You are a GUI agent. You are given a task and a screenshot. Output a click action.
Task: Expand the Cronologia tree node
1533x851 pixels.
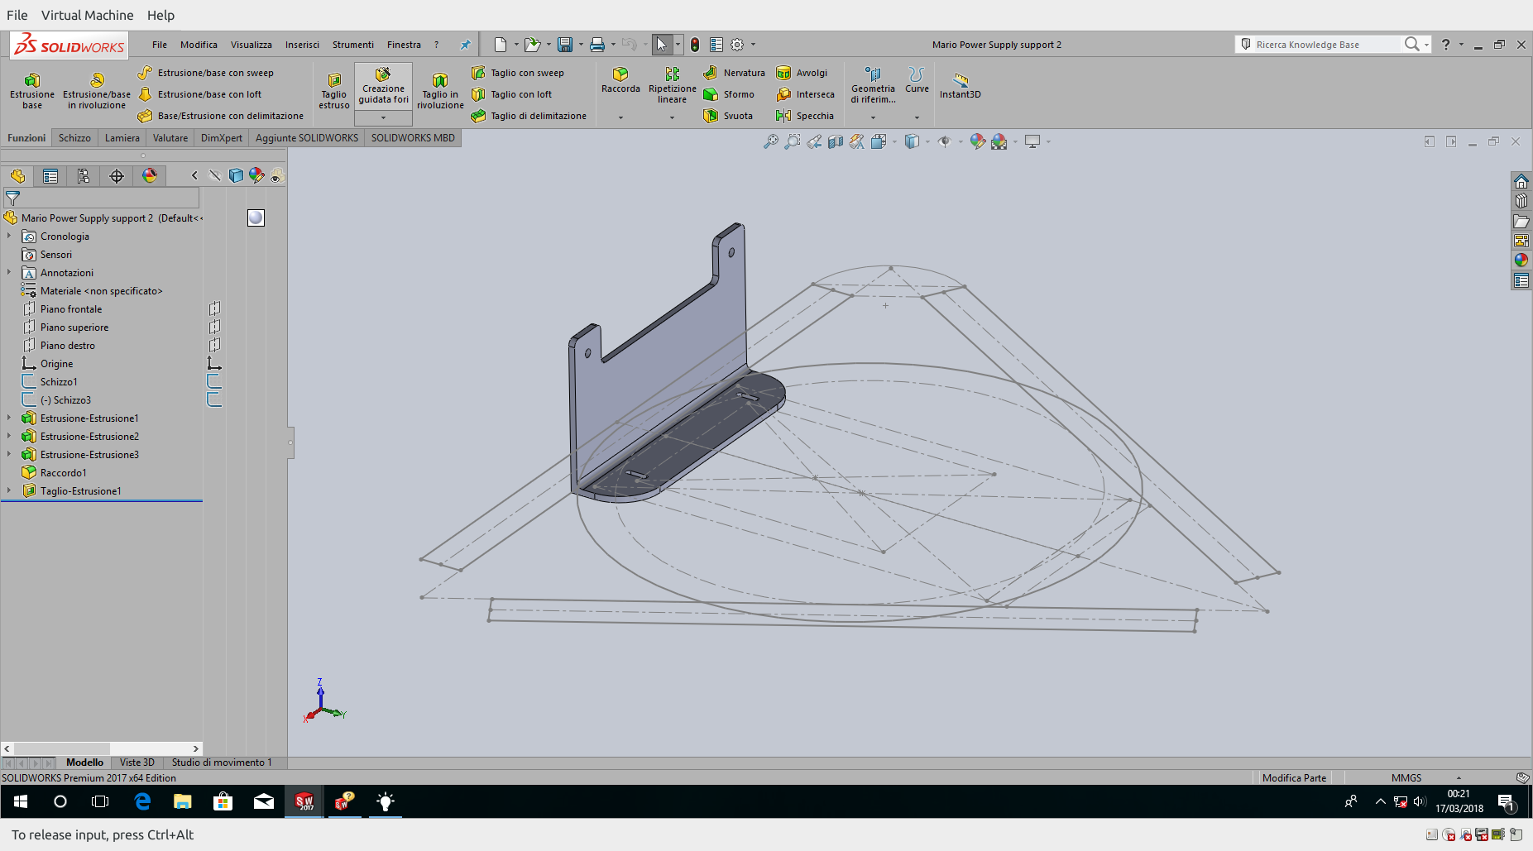(x=9, y=236)
